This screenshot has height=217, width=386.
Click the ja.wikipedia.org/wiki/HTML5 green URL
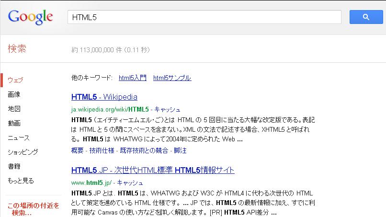110,109
